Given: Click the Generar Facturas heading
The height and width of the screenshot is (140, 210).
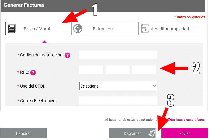Looking at the screenshot, I should pos(24,5).
